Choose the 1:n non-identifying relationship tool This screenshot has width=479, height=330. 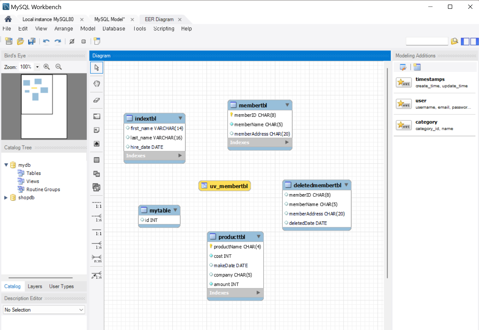point(97,218)
